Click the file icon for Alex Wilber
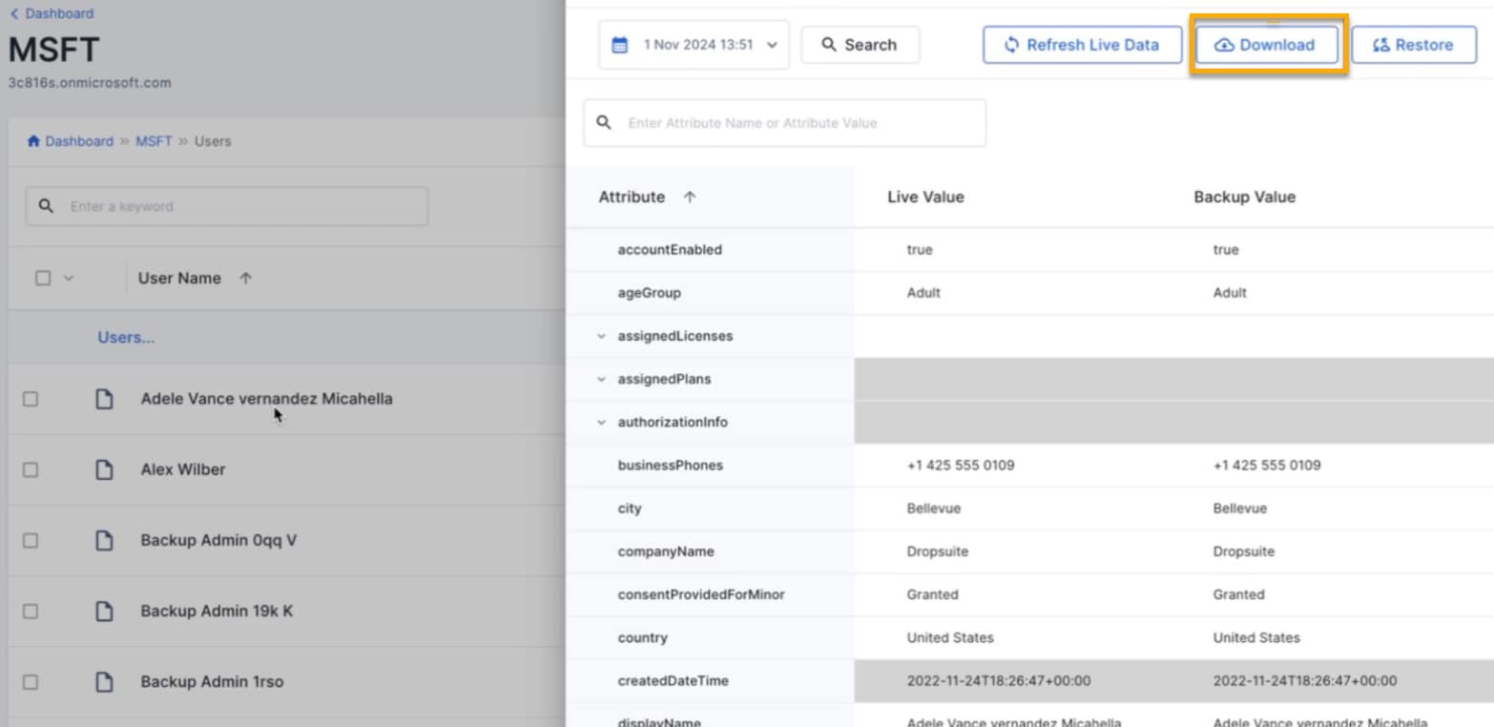Viewport: 1494px width, 727px height. pyautogui.click(x=104, y=469)
